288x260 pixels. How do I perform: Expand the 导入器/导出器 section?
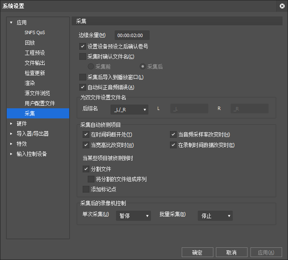coord(11,134)
